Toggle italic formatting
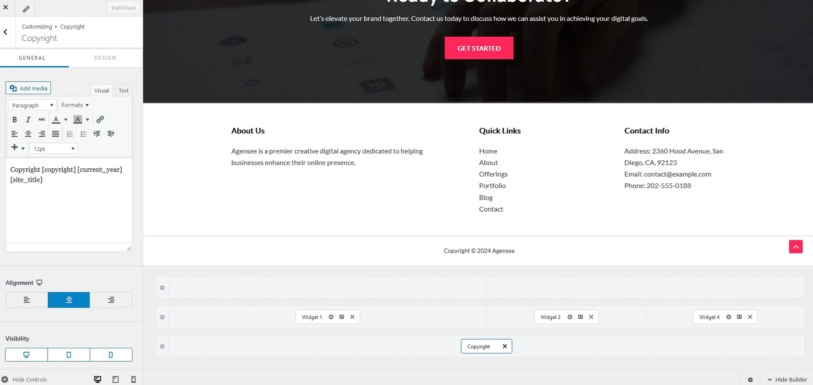 pos(28,120)
